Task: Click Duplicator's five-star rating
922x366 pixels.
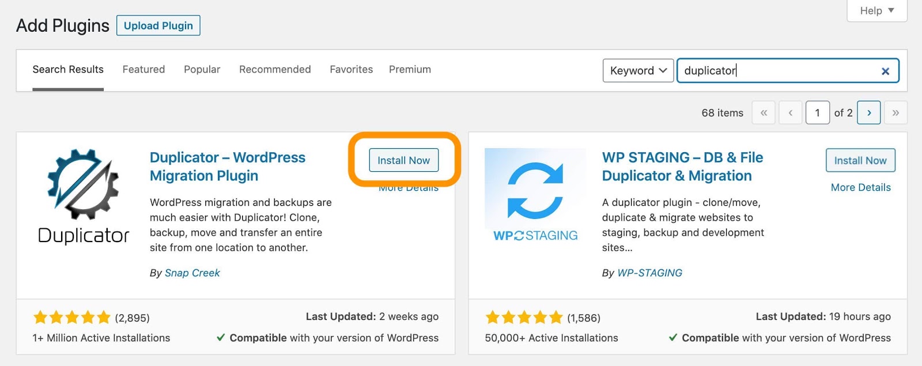Action: [x=71, y=317]
